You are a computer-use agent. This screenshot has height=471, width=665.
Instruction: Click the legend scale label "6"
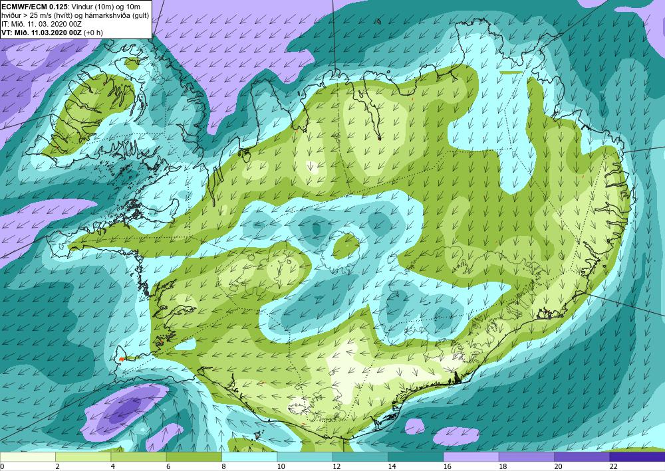[x=168, y=466]
